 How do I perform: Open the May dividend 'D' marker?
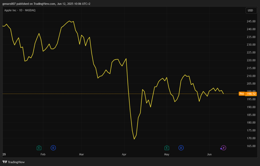pos(181,148)
